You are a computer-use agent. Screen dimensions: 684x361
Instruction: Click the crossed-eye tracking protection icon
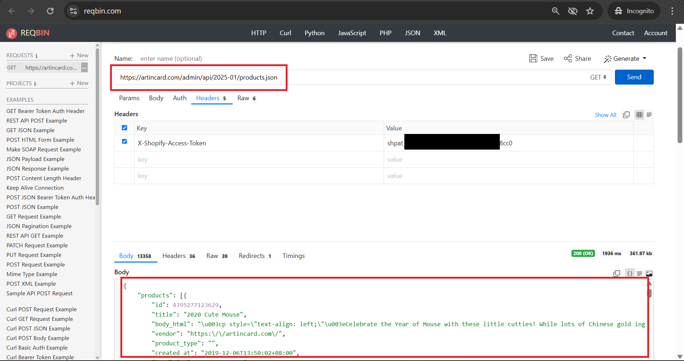(x=573, y=11)
